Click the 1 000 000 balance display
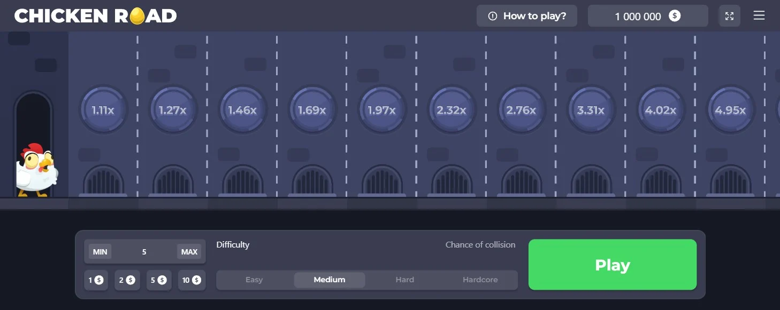Viewport: 780px width, 310px height. (647, 16)
